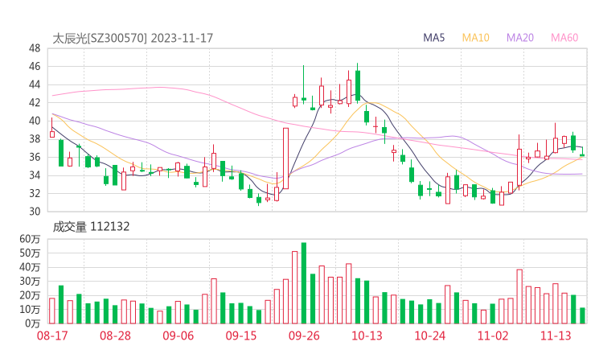Toggle the MA5 legend label
The width and height of the screenshot is (595, 354).
click(434, 38)
